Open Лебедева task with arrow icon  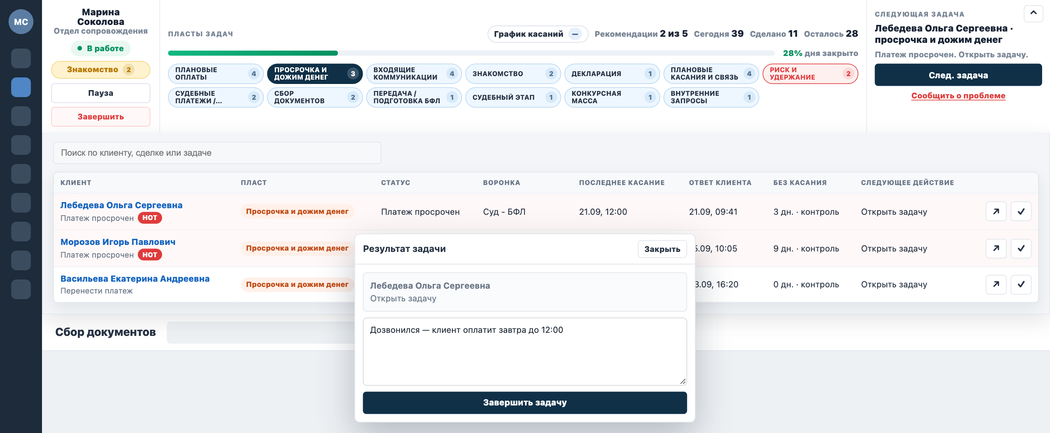coord(996,212)
